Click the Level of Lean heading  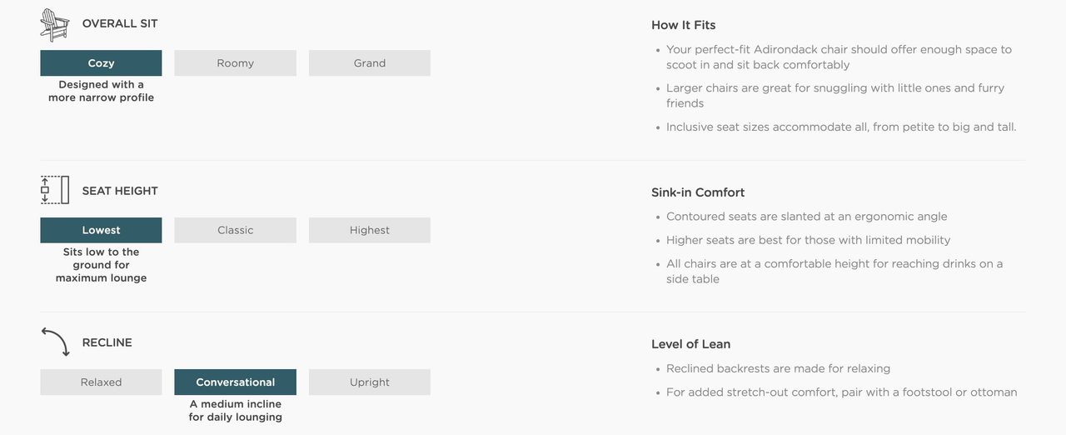pos(691,344)
